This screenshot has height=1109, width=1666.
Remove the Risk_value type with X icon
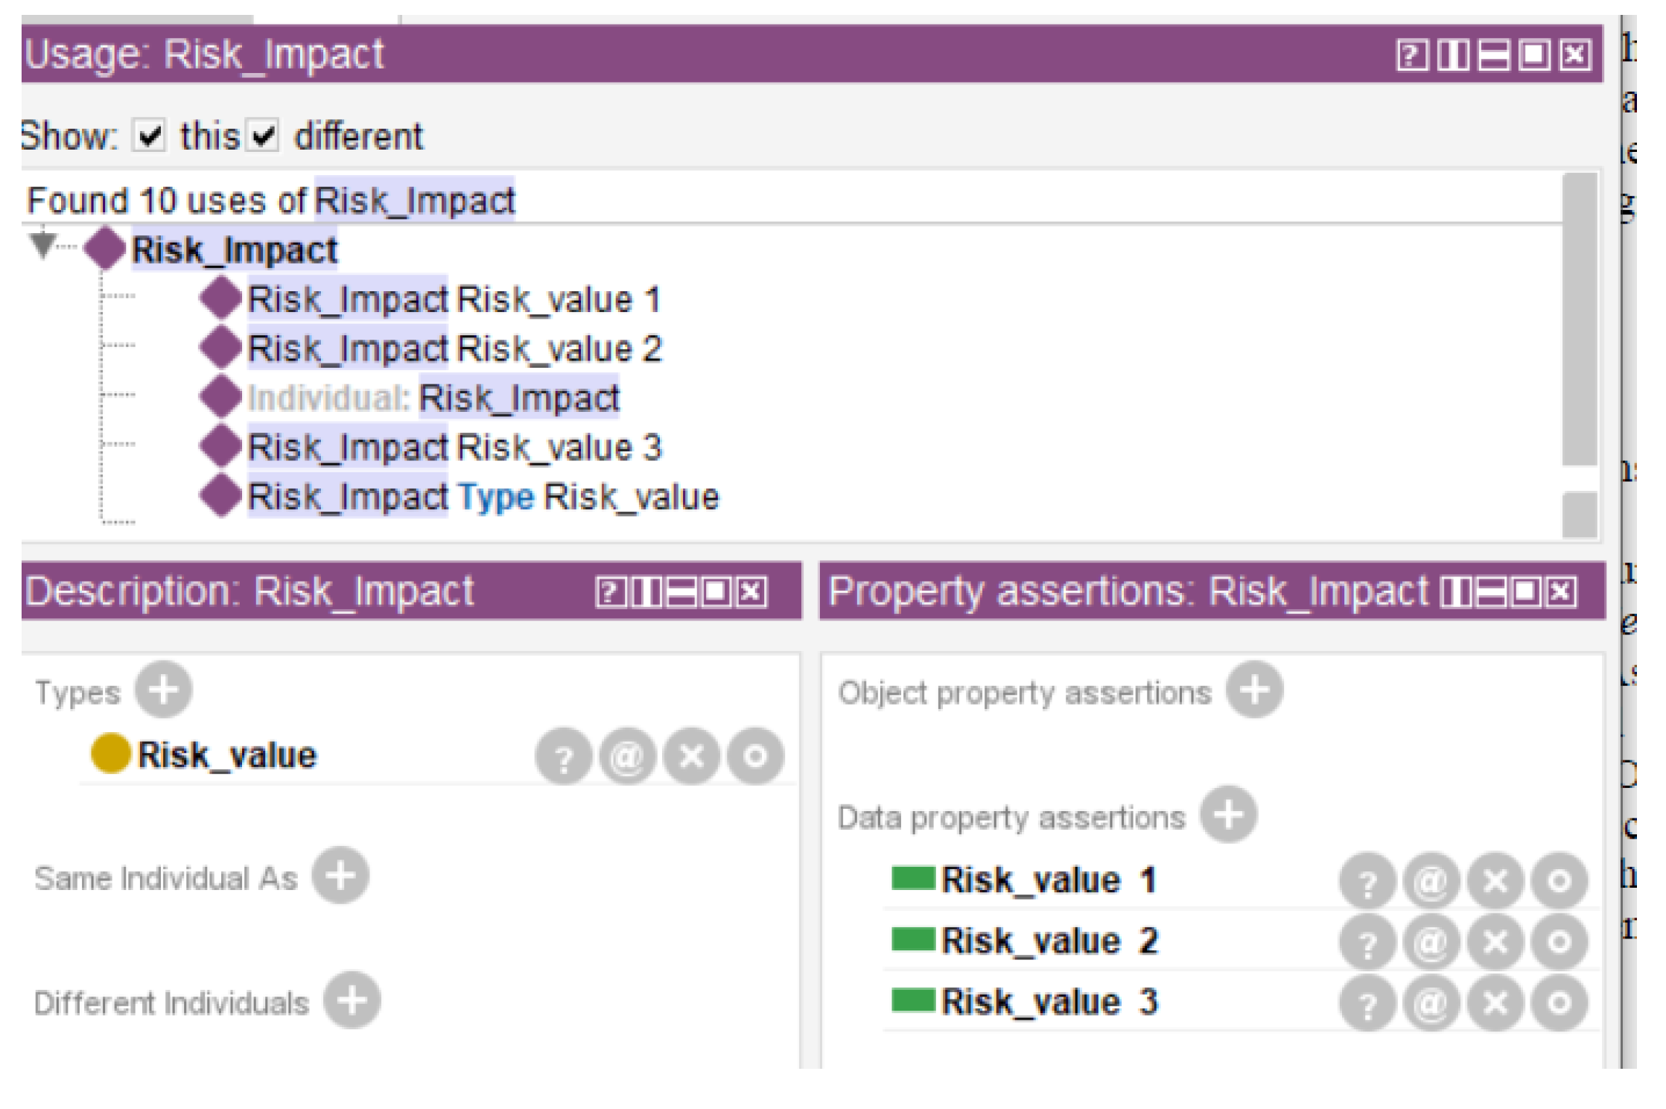[692, 757]
